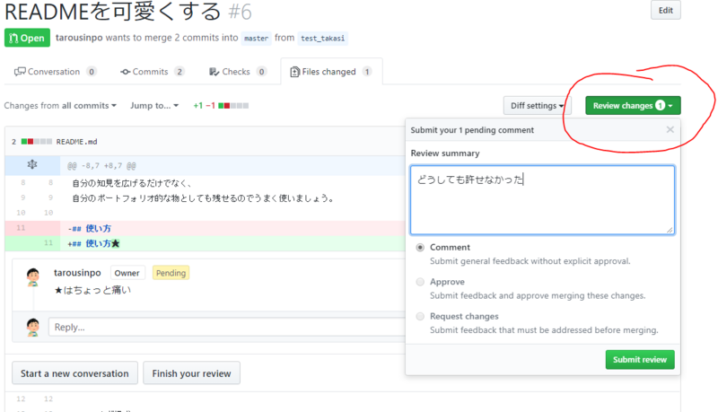This screenshot has height=412, width=718.
Task: Click the pull request title READMEを可愛くする
Action: point(113,12)
